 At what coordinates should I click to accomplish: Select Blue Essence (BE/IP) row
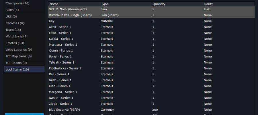pyautogui.click(x=151, y=110)
